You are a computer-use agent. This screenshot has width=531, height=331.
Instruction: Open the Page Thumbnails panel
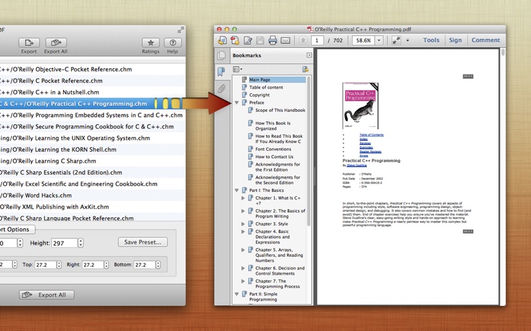pos(222,56)
